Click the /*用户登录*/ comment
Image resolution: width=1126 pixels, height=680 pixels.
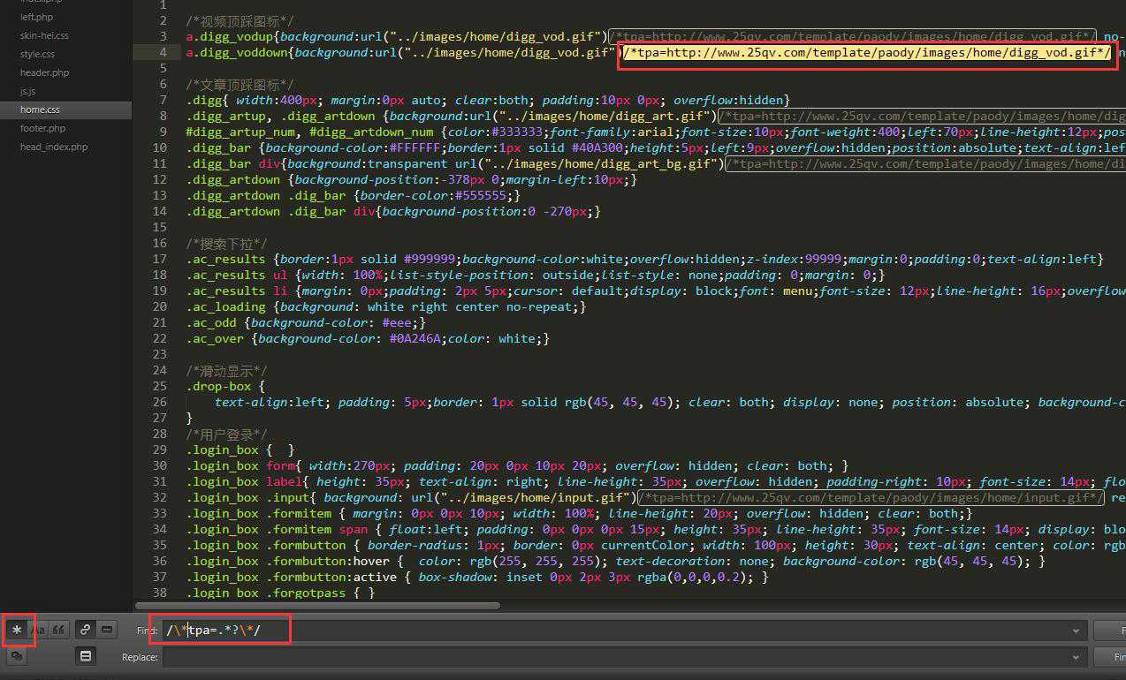click(x=226, y=434)
